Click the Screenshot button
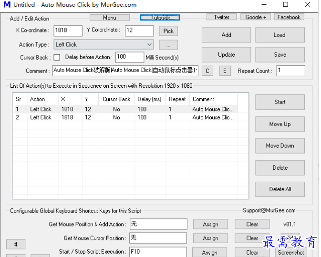Image resolution: width=321 pixels, height=257 pixels. [291, 253]
